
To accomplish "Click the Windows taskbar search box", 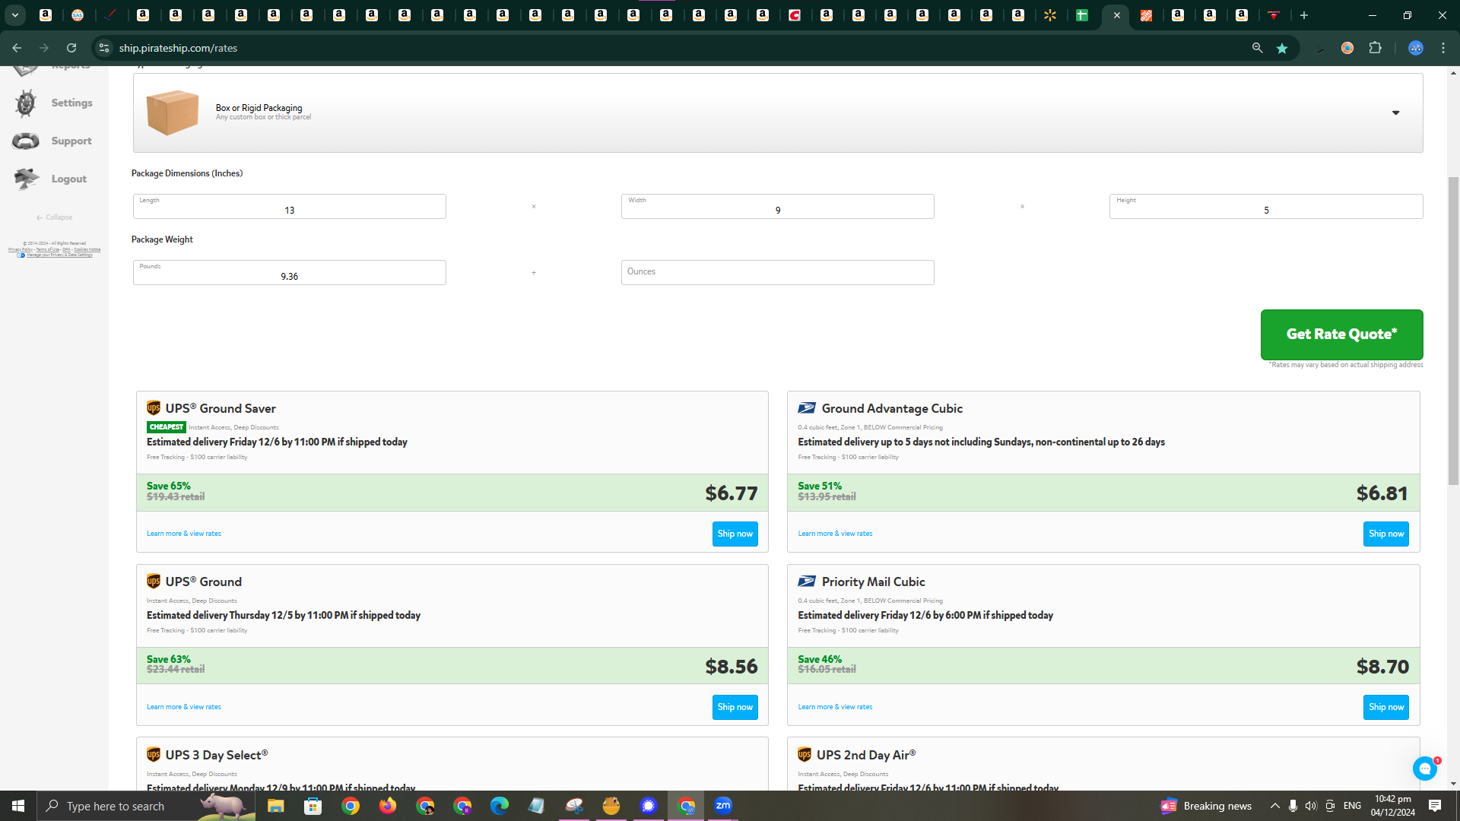I will point(146,806).
